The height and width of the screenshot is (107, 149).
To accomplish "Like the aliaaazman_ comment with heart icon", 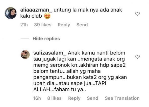I will [x=137, y=14].
